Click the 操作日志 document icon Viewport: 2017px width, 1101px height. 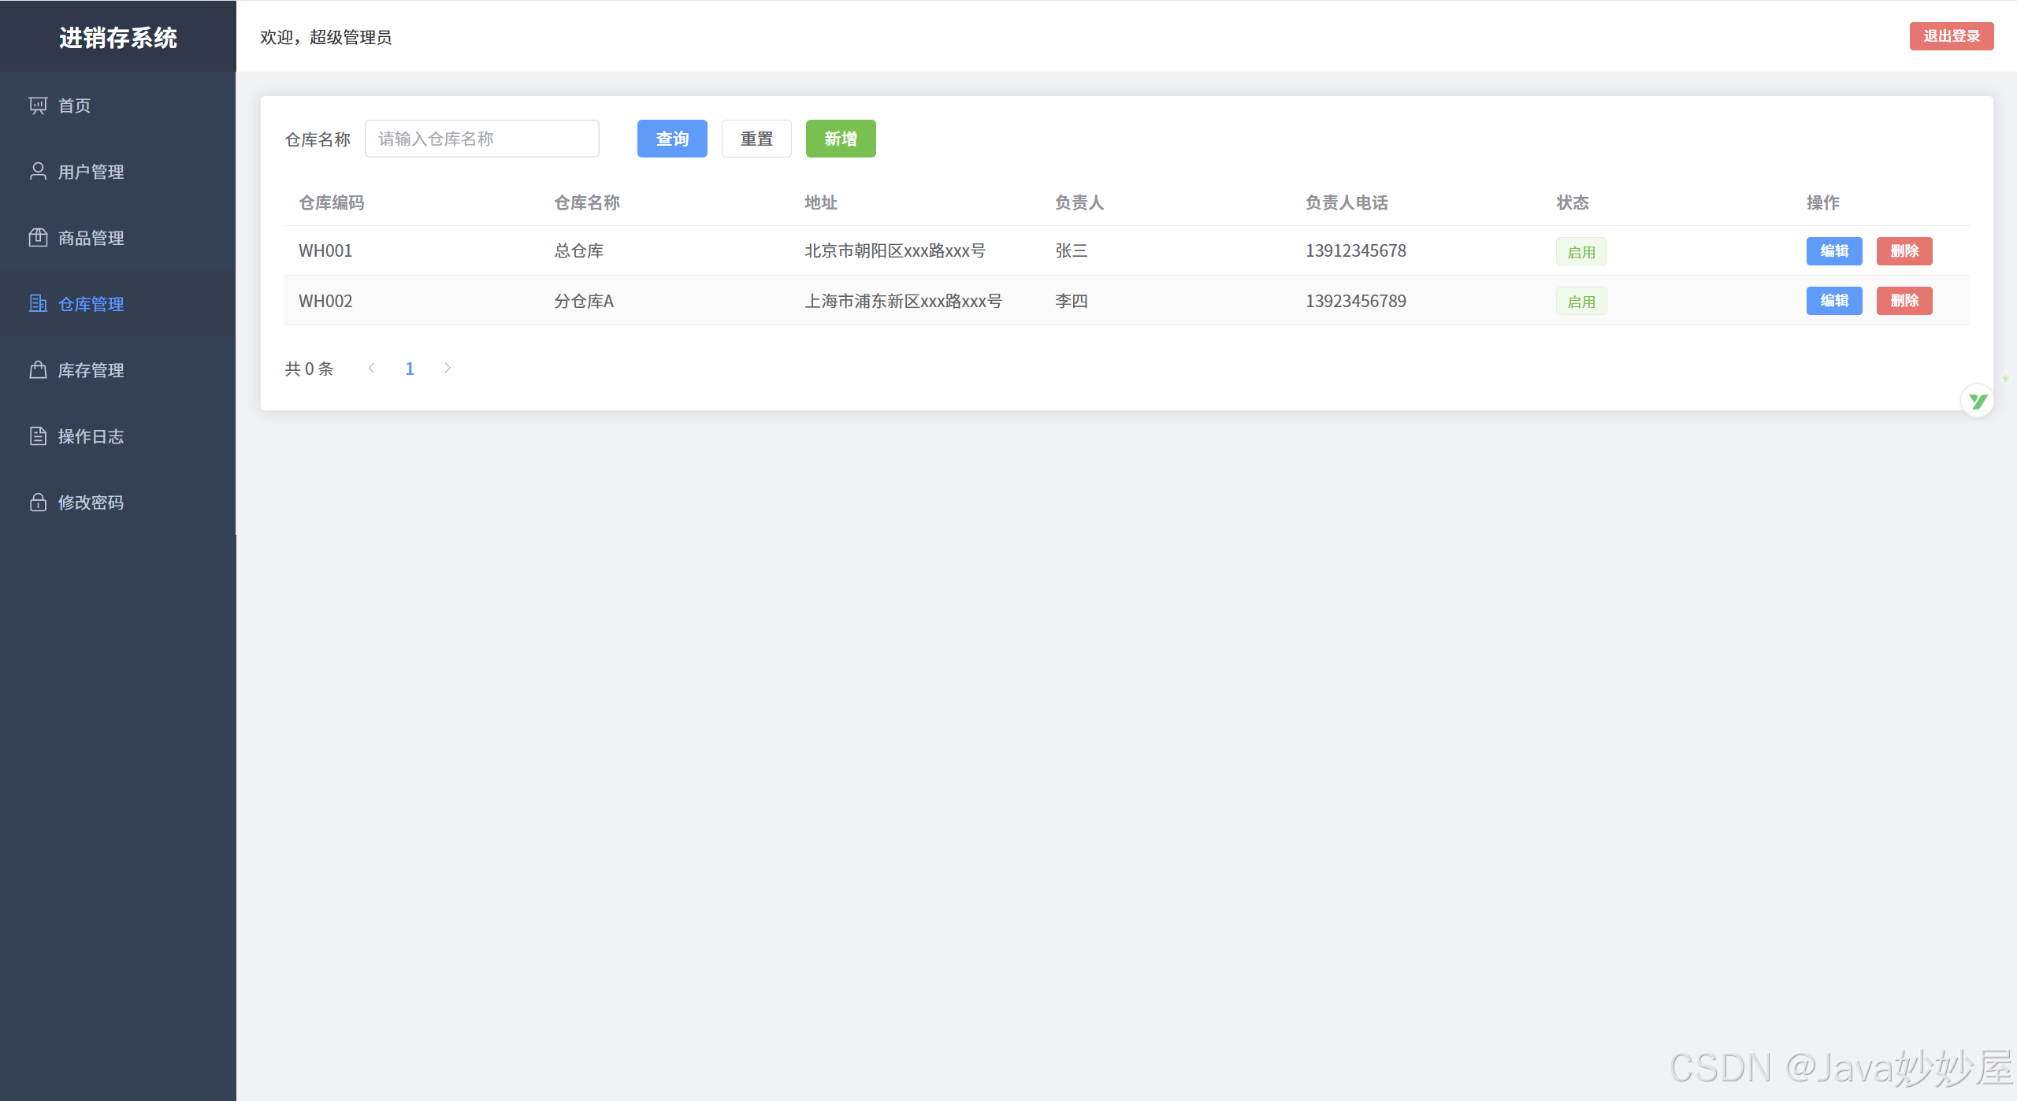[38, 436]
